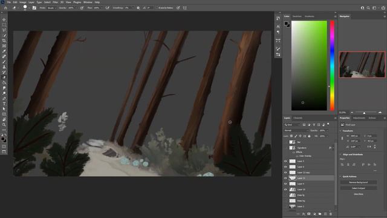The image size is (387, 218).
Task: Add a layer mask from the Layers panel
Action: tap(309, 214)
